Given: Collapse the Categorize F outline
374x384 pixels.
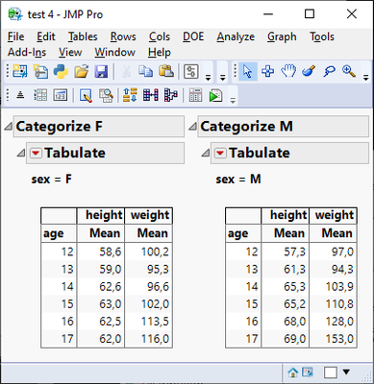Looking at the screenshot, I should pyautogui.click(x=9, y=127).
